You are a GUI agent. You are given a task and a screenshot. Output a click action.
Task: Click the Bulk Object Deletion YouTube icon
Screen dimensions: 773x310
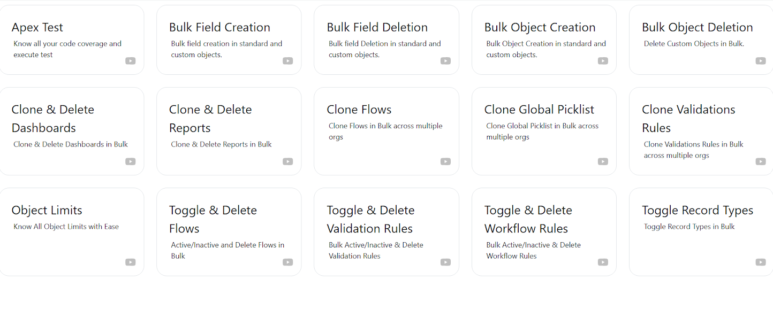[x=761, y=61]
